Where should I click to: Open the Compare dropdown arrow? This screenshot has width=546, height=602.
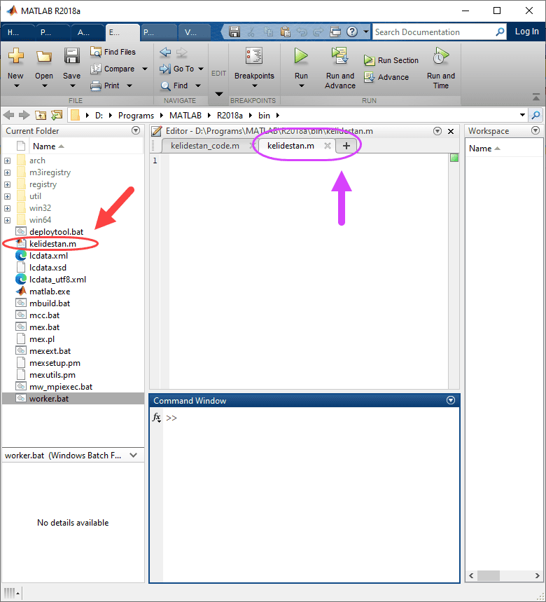[145, 69]
